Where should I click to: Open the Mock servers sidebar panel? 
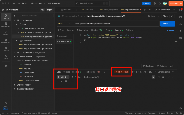pyautogui.click(x=6, y=41)
